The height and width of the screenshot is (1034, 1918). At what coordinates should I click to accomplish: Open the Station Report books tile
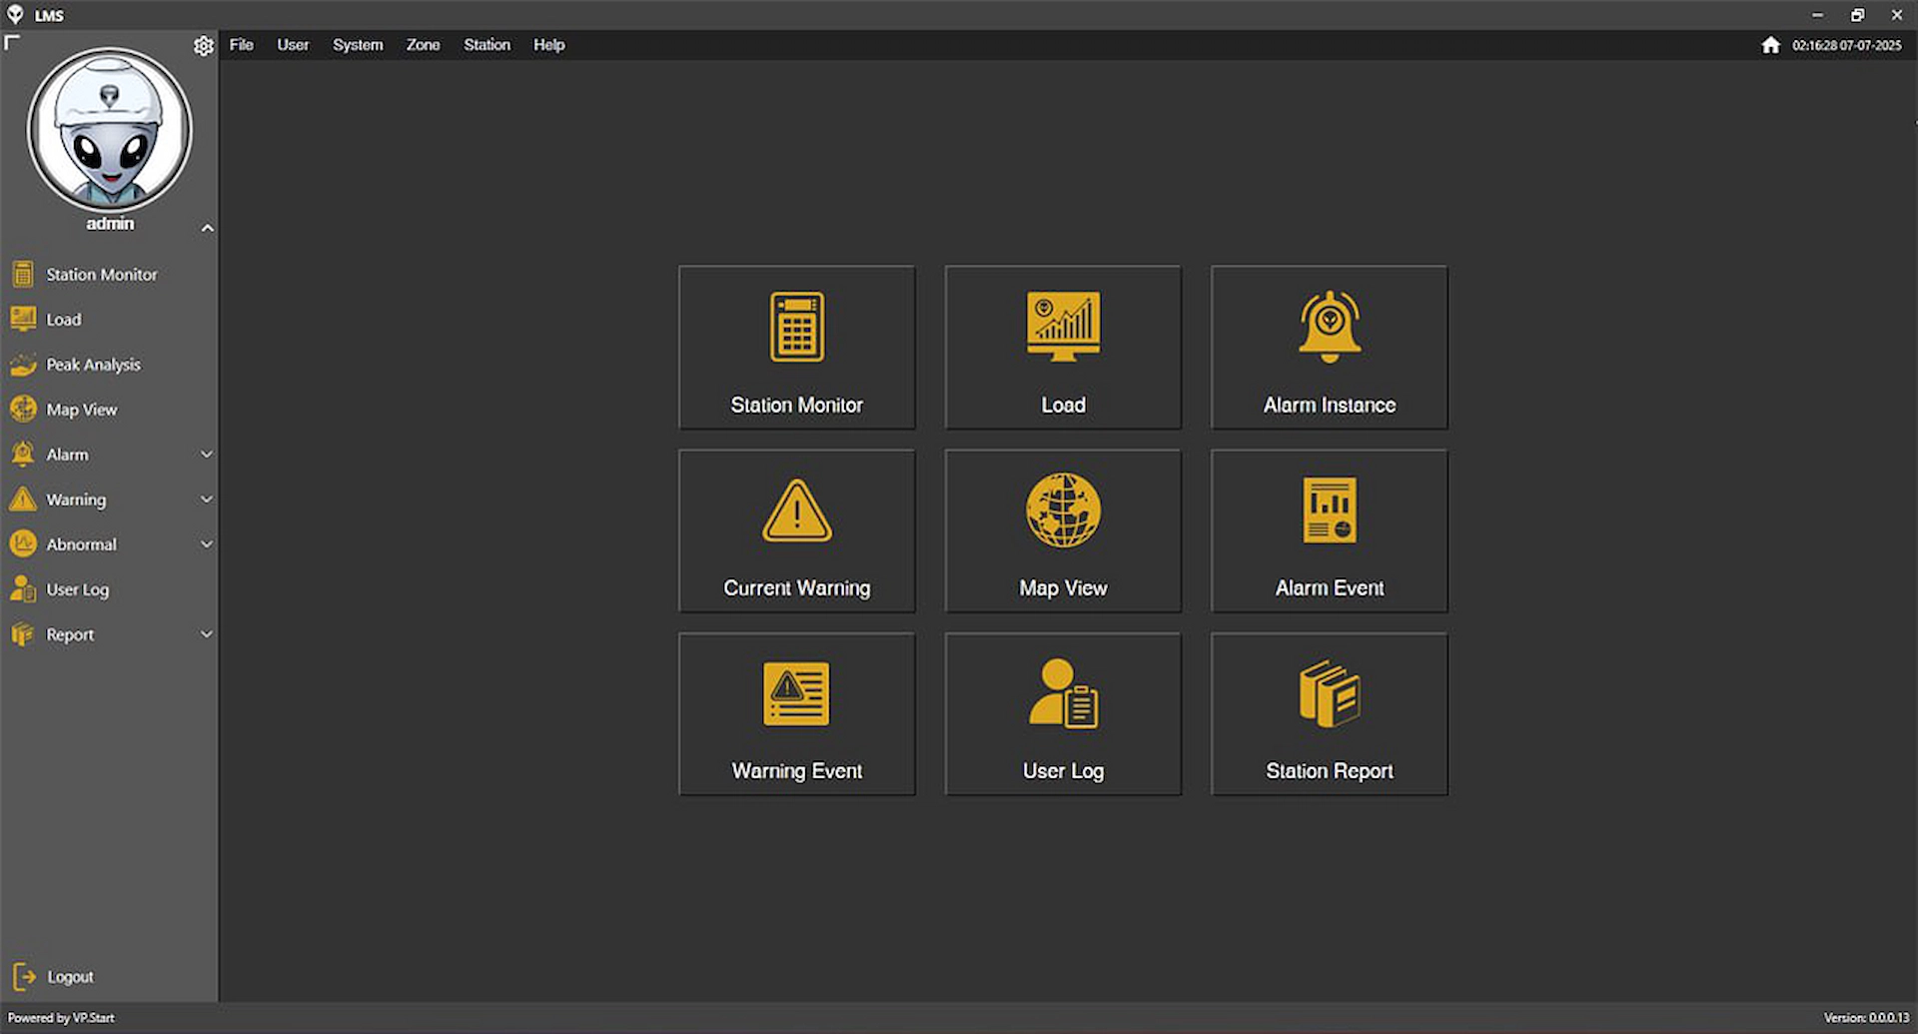pyautogui.click(x=1329, y=713)
